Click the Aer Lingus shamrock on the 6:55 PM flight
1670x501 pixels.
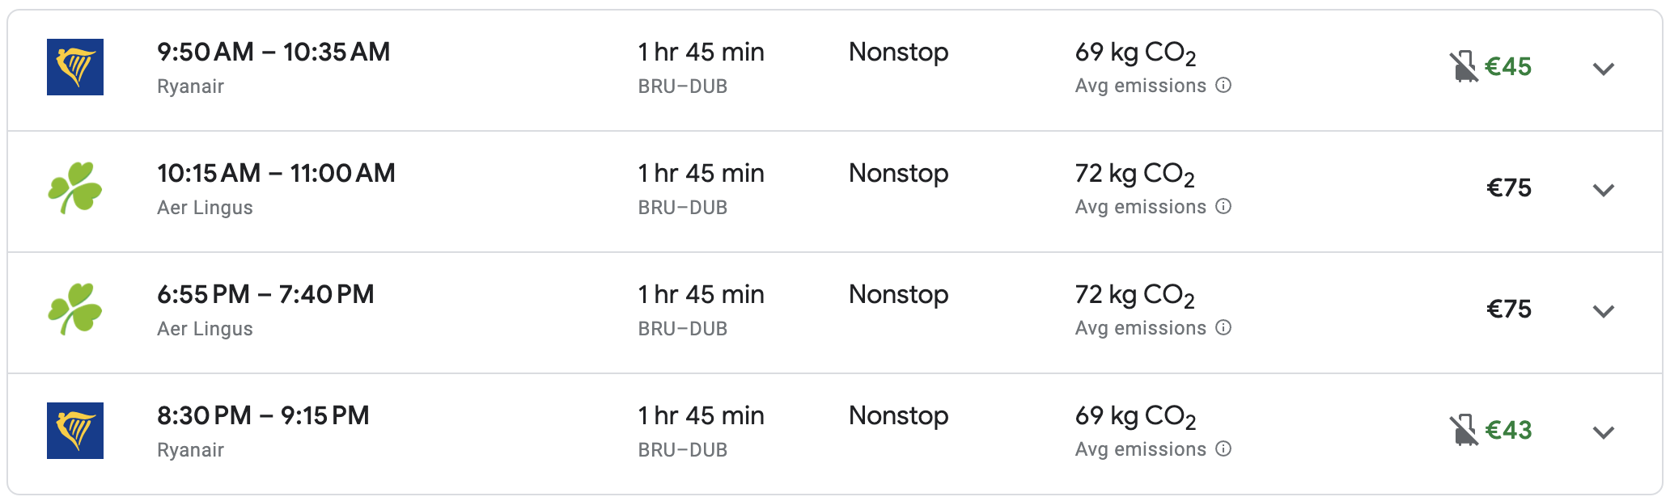75,309
